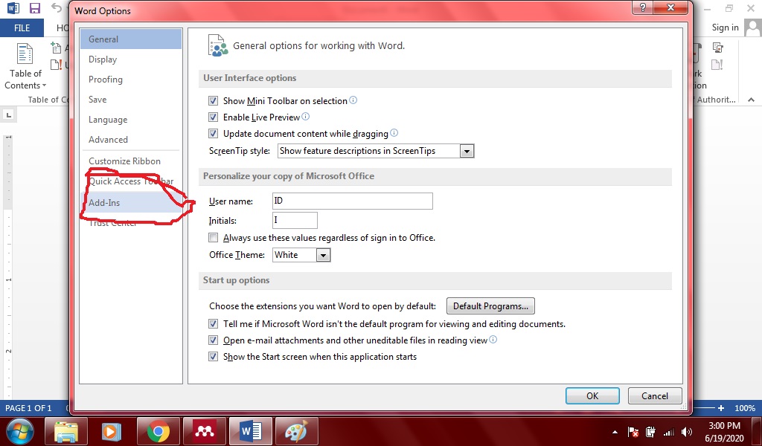Image resolution: width=762 pixels, height=446 pixels.
Task: Expand hidden icons in the system tray
Action: pos(614,431)
